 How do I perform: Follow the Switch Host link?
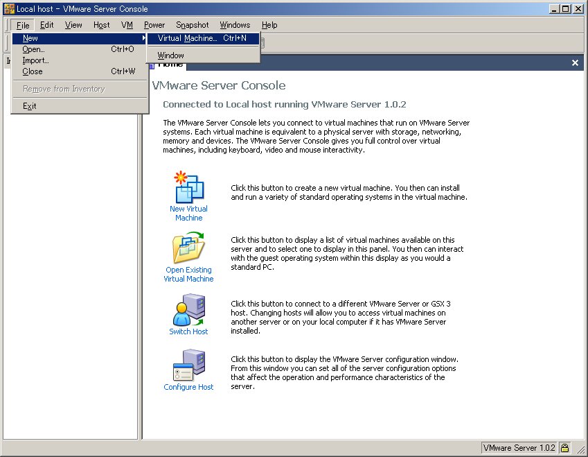point(188,331)
